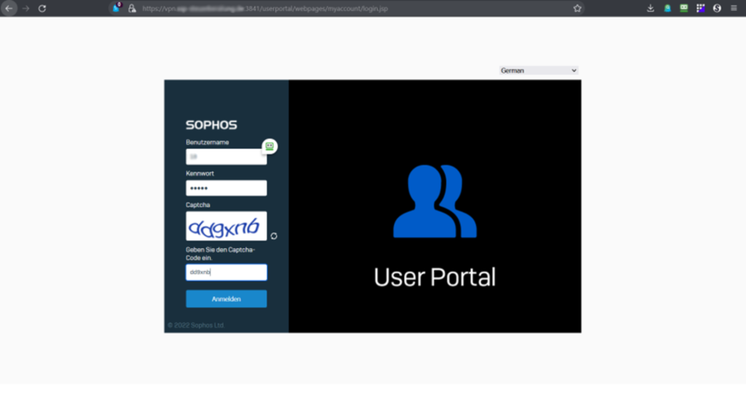Screen dimensions: 746x419
Task: Open the circular globe extension icon
Action: point(717,9)
